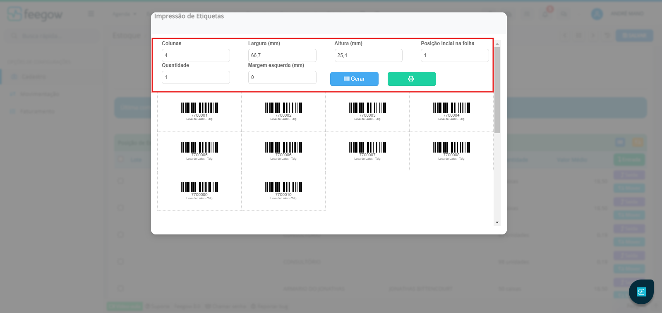Select barcode label 7700003
Screen dimensions: 662x313
(x=367, y=112)
